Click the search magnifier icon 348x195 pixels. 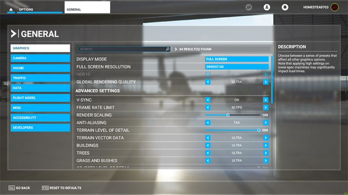[168, 49]
